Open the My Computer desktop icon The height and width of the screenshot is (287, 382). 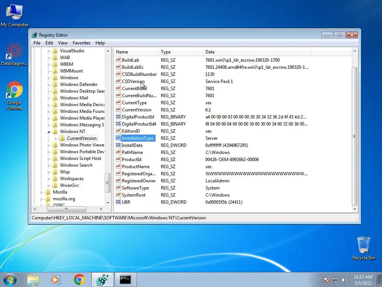coord(15,15)
